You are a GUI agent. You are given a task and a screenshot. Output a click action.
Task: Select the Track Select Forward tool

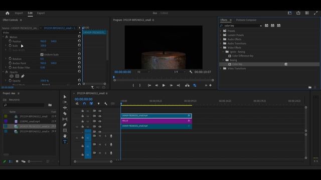pyautogui.click(x=65, y=102)
